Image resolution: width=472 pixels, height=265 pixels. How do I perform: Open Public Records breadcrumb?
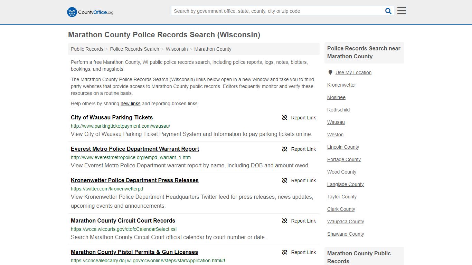tap(87, 49)
